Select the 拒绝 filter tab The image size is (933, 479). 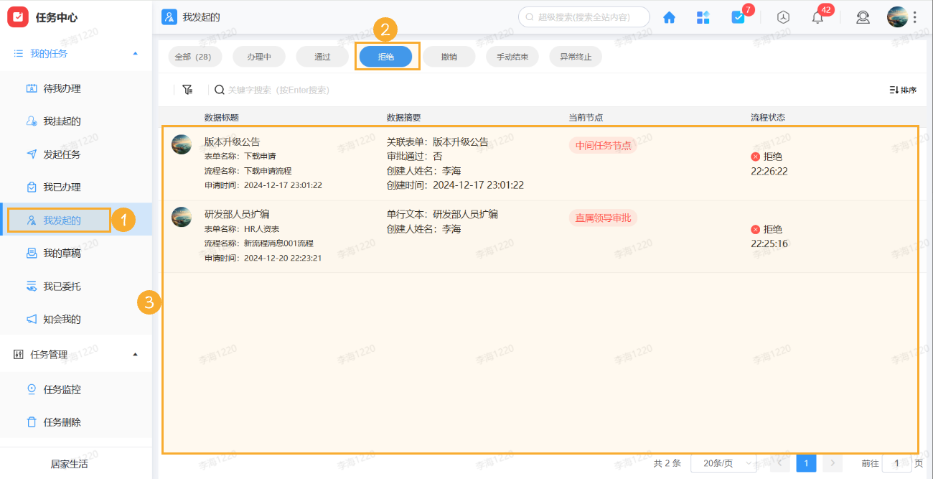[x=386, y=56]
